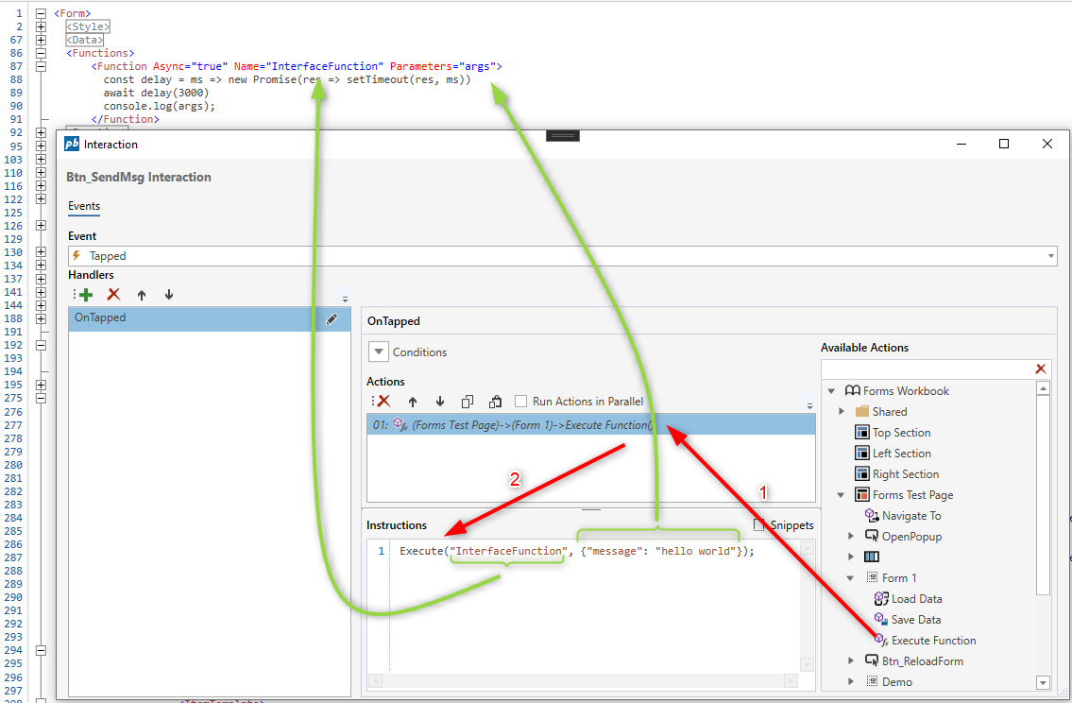
Task: Clear the Available Actions search box
Action: click(x=1041, y=369)
